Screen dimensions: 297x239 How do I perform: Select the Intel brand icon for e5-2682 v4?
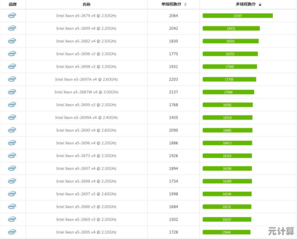[12, 41]
